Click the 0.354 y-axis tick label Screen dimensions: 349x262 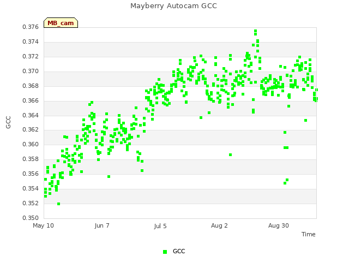click(x=31, y=188)
